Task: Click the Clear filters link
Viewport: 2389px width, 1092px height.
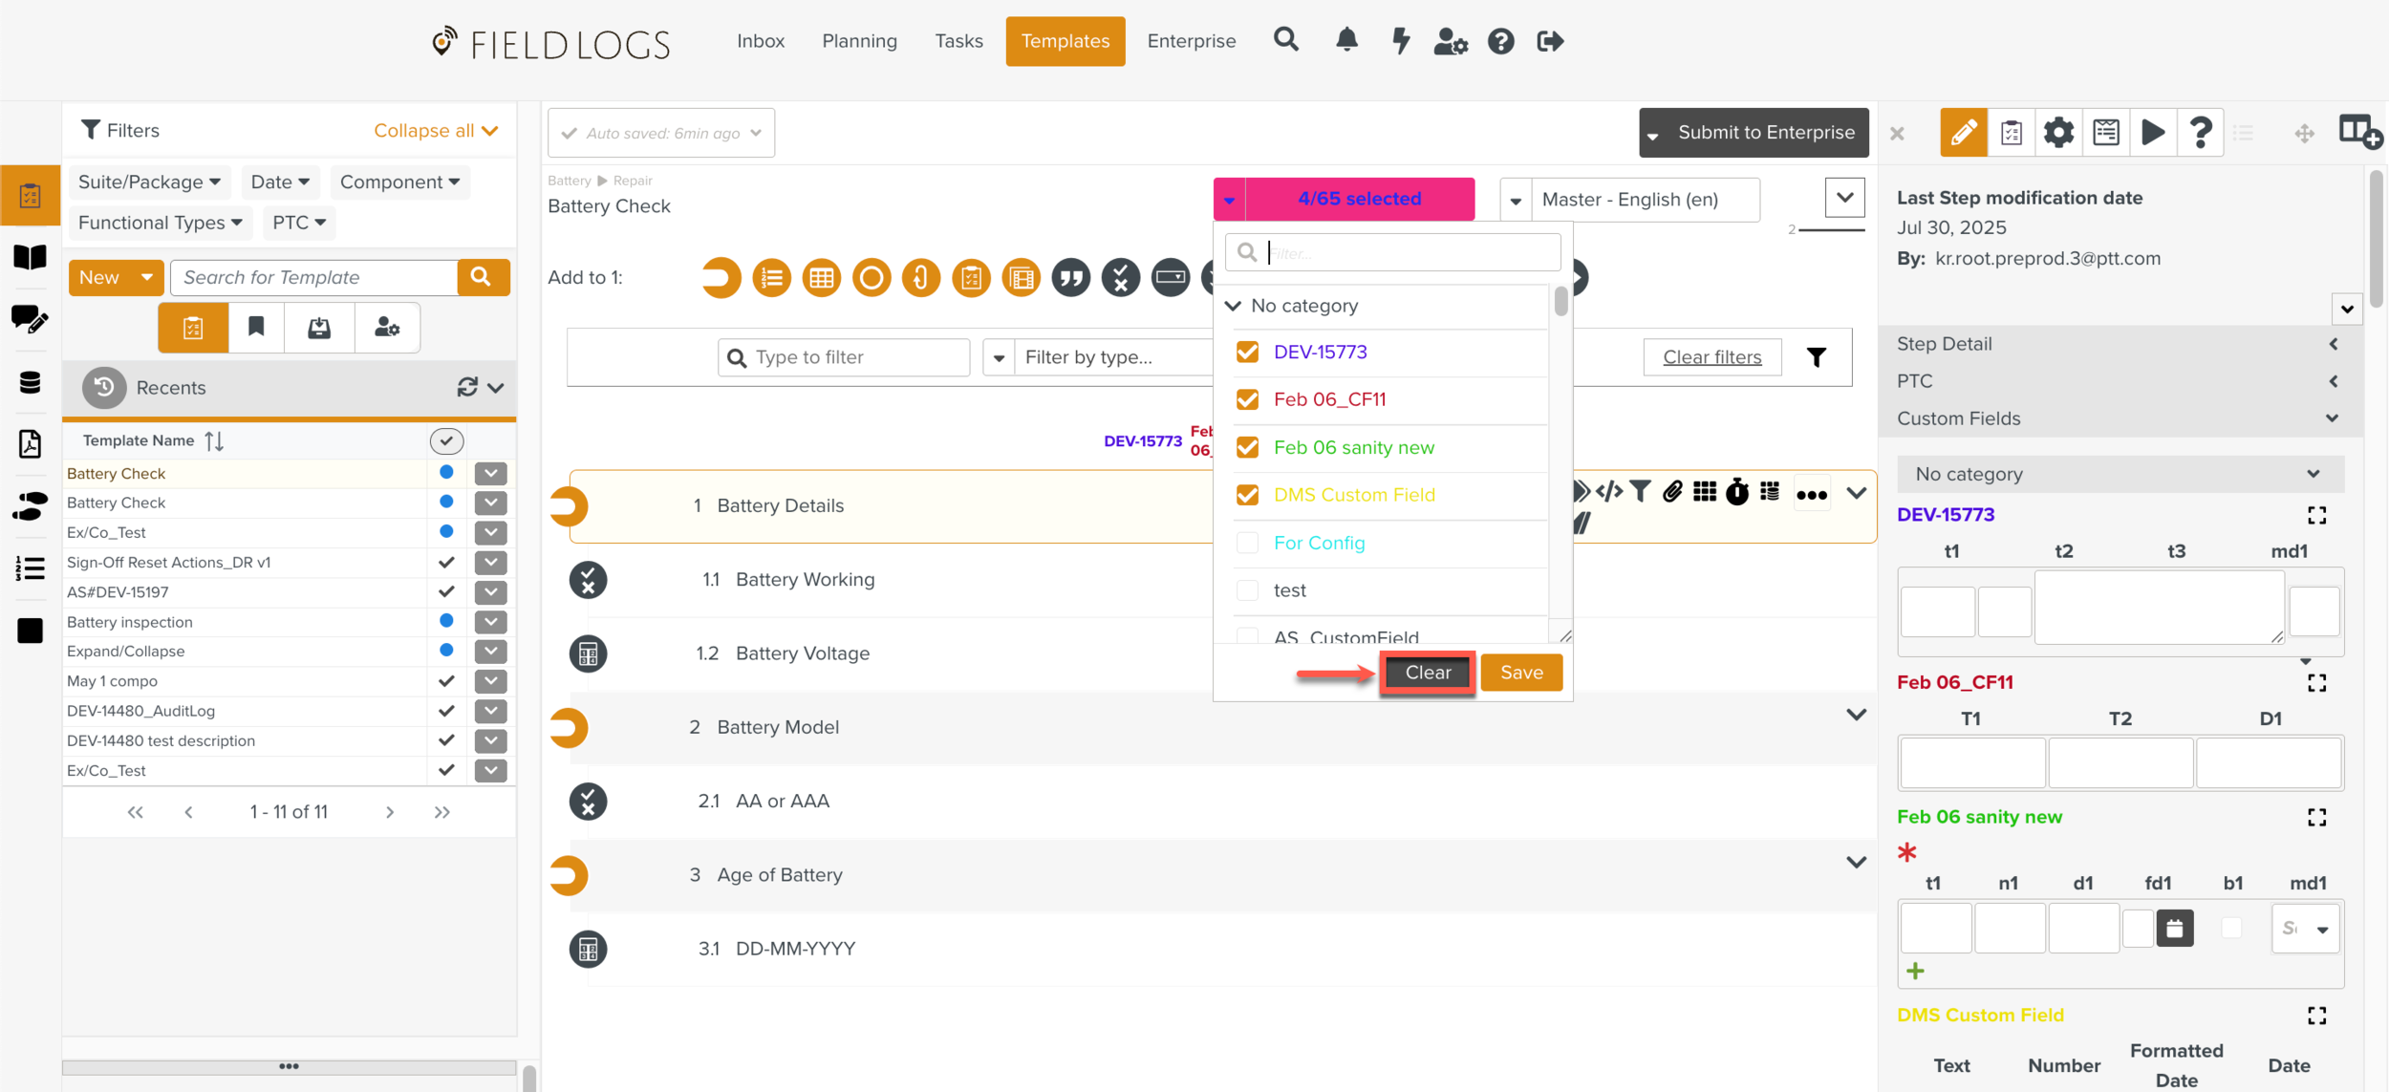Action: (x=1711, y=357)
